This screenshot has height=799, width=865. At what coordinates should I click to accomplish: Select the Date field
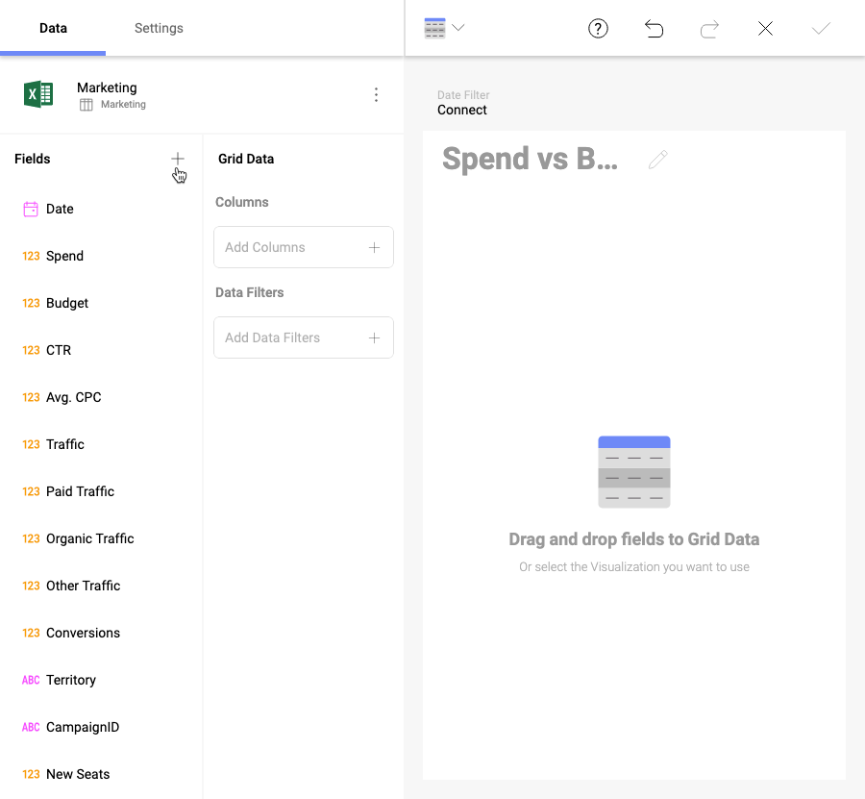60,209
